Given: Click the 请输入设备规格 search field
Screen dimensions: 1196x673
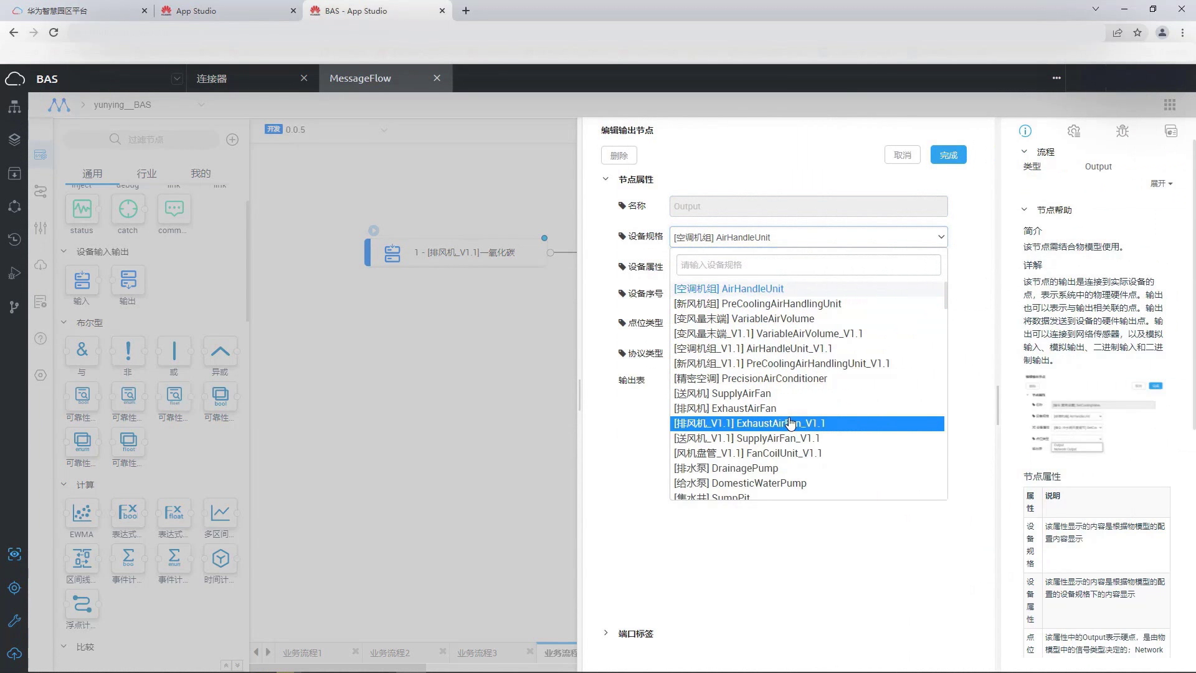Looking at the screenshot, I should (x=809, y=265).
